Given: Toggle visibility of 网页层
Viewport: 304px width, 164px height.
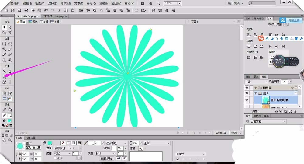Looking at the screenshot, I should (x=247, y=88).
